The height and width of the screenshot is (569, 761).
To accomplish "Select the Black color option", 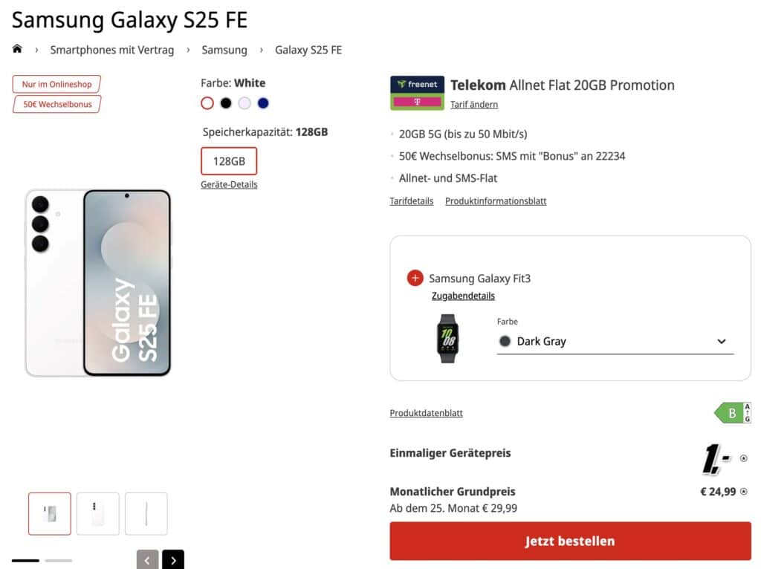I will 226,103.
